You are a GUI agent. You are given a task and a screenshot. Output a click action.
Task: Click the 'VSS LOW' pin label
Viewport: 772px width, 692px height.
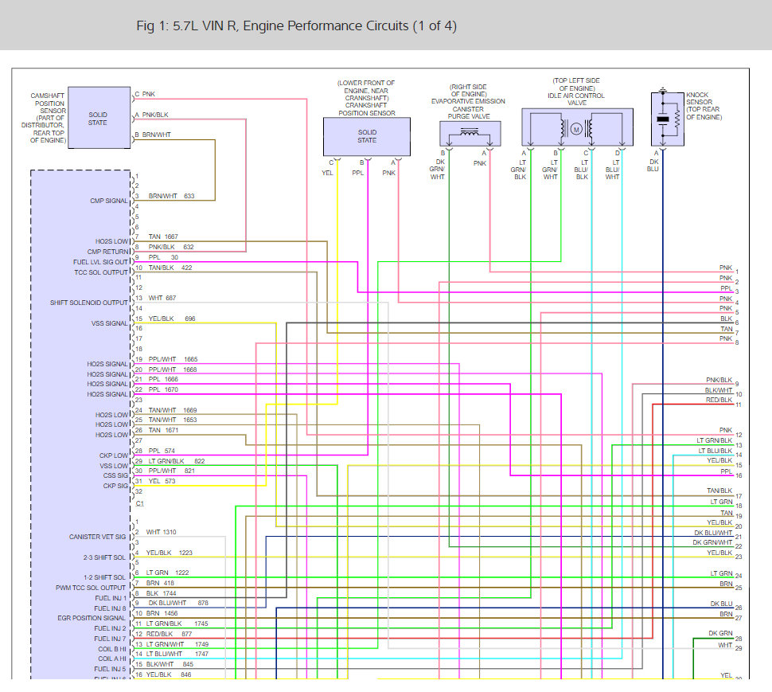pos(114,466)
